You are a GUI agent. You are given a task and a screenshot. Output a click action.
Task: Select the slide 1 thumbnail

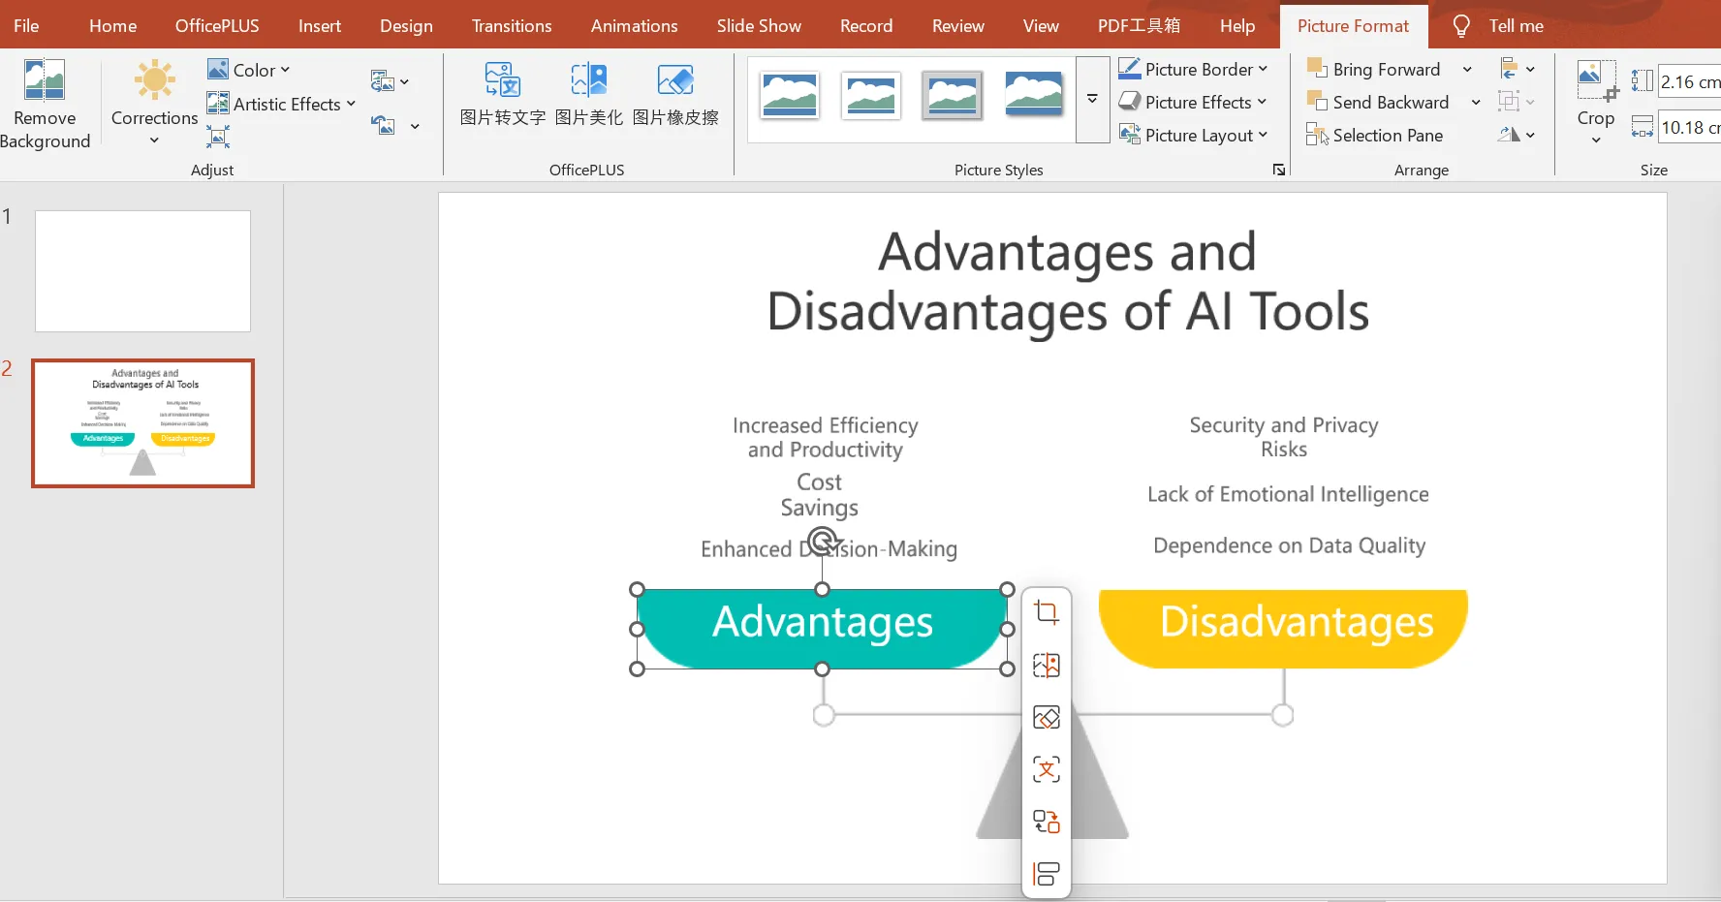coord(143,271)
